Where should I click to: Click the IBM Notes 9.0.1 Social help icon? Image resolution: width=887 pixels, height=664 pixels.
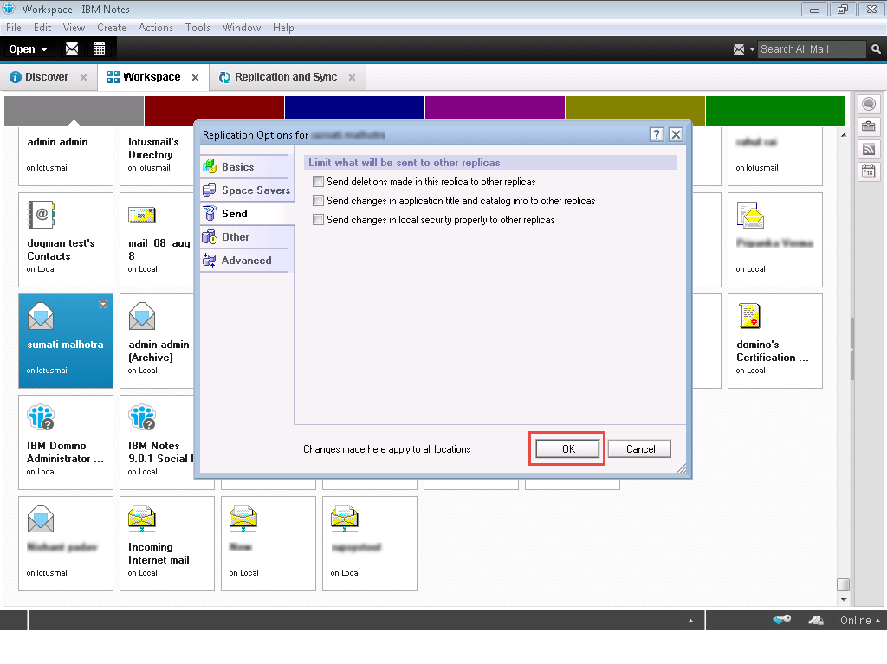coord(142,417)
